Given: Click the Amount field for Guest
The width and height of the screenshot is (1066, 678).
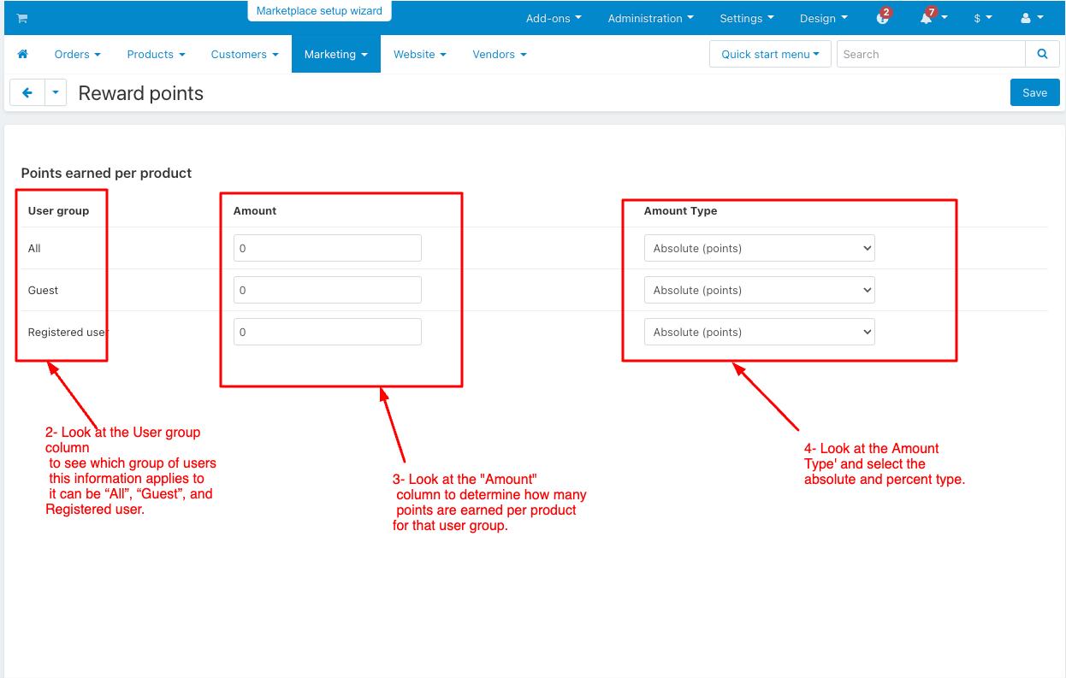Looking at the screenshot, I should pos(327,290).
